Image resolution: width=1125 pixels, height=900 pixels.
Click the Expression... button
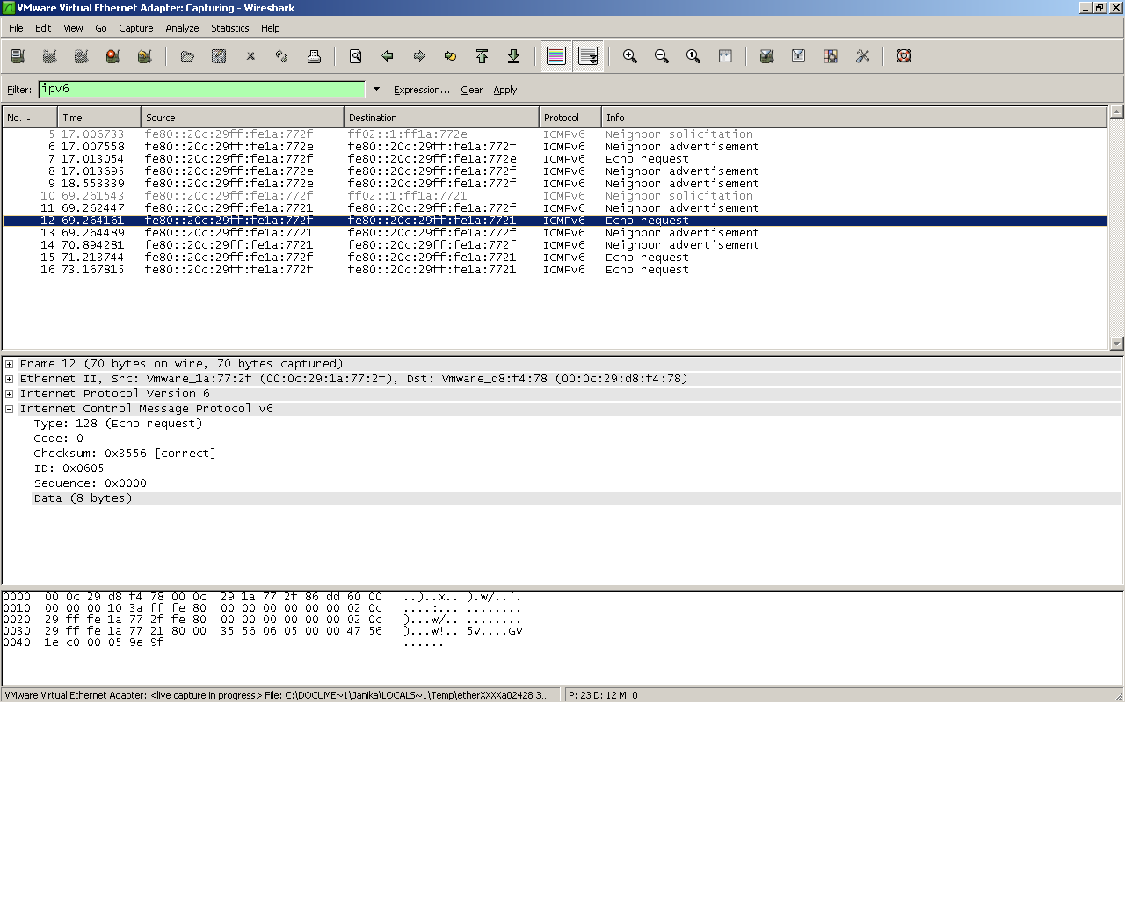(421, 90)
